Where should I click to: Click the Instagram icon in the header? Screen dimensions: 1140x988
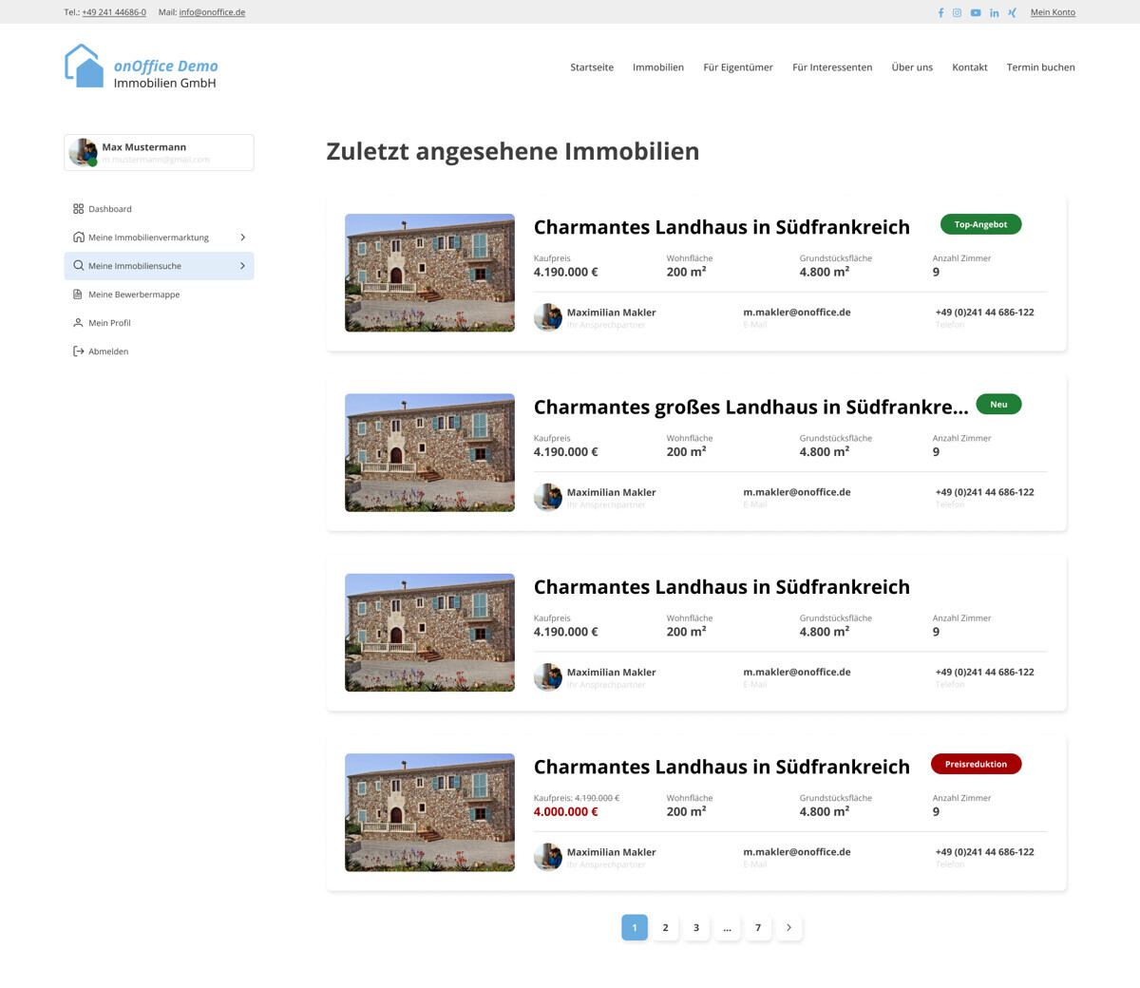point(958,12)
